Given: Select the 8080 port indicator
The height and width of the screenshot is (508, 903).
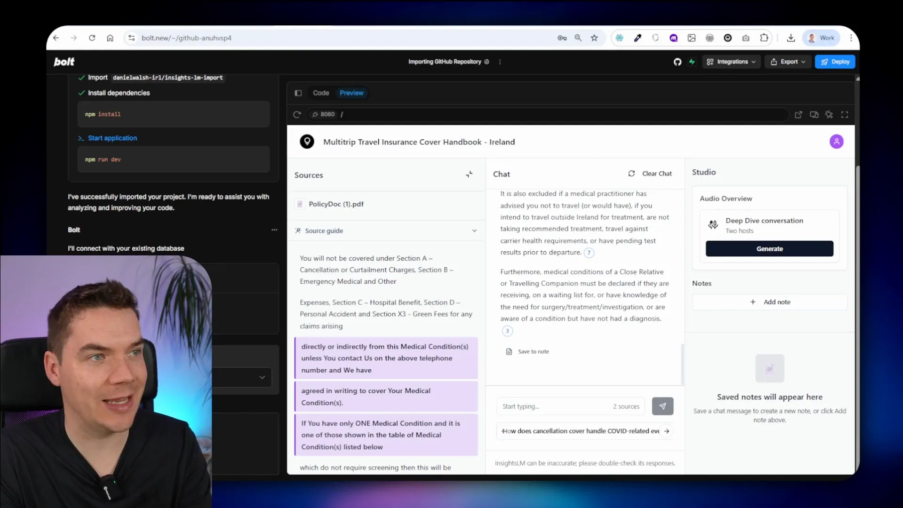Looking at the screenshot, I should click(324, 114).
